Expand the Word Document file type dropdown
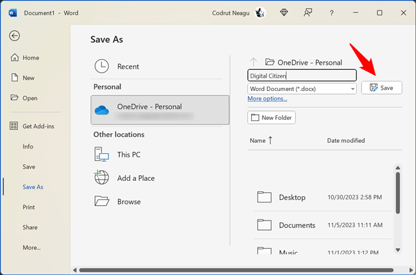The height and width of the screenshot is (275, 416). [x=352, y=88]
